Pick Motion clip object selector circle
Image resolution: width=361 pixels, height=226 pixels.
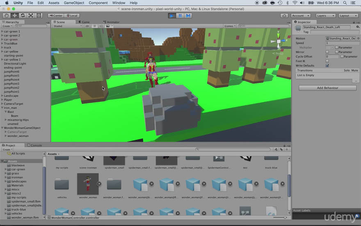click(x=358, y=39)
